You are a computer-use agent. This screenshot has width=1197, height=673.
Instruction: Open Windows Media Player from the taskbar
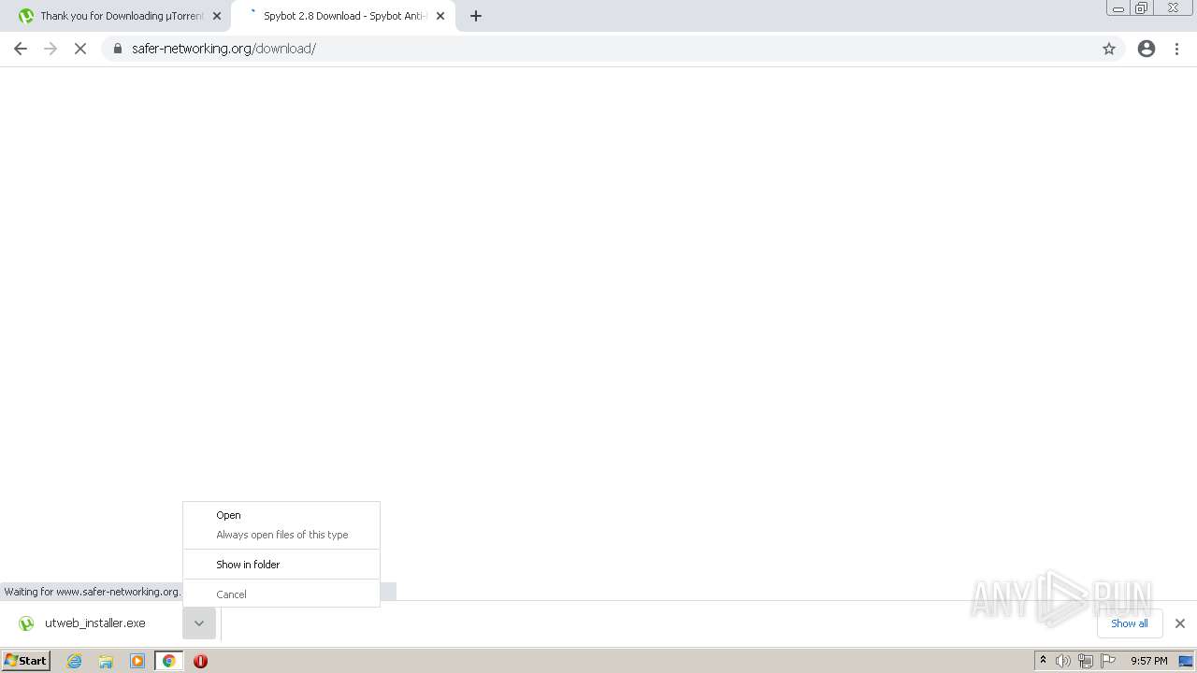click(x=137, y=661)
